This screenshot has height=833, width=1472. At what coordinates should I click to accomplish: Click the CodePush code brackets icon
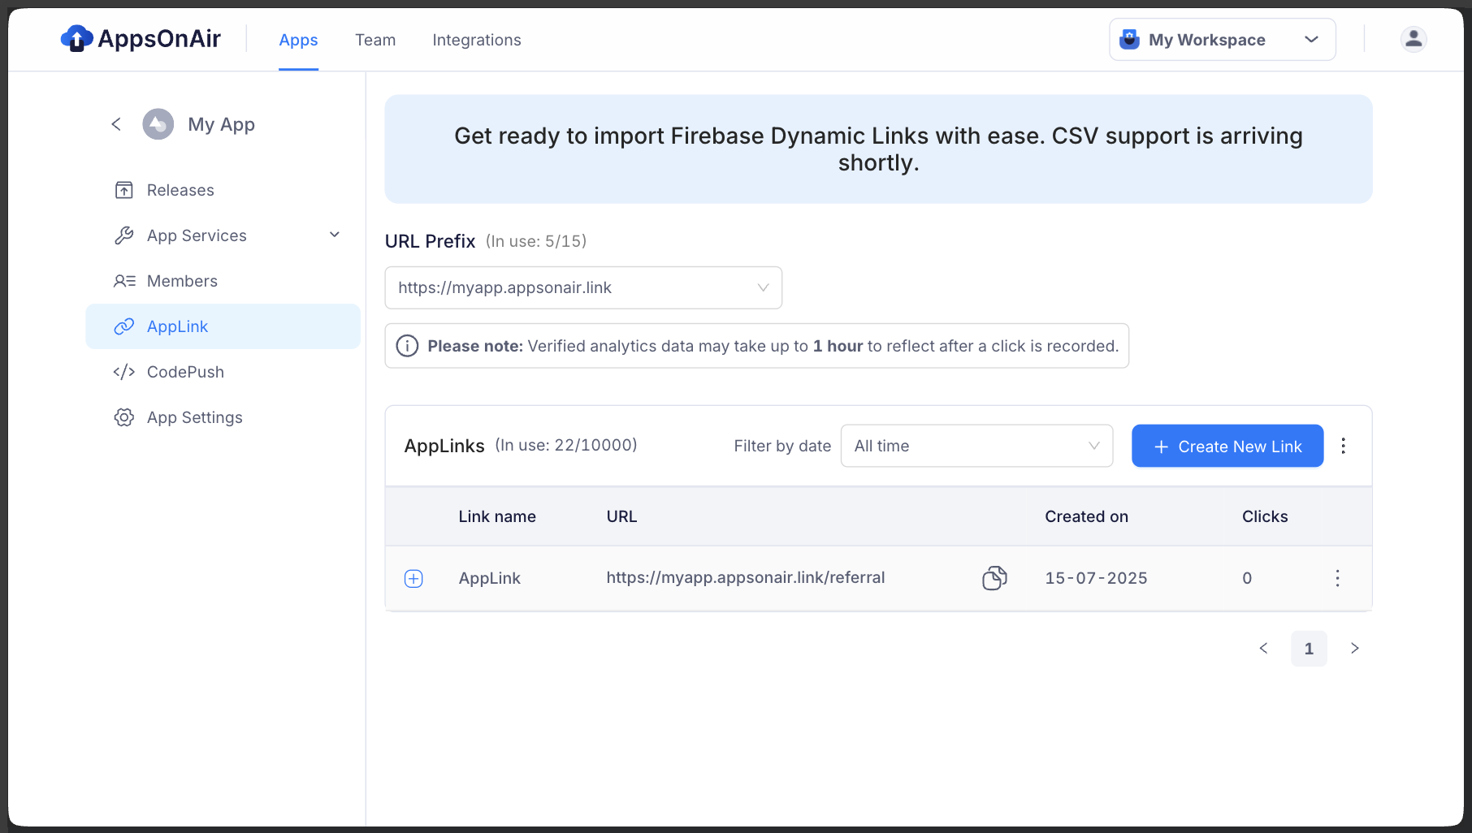[124, 372]
